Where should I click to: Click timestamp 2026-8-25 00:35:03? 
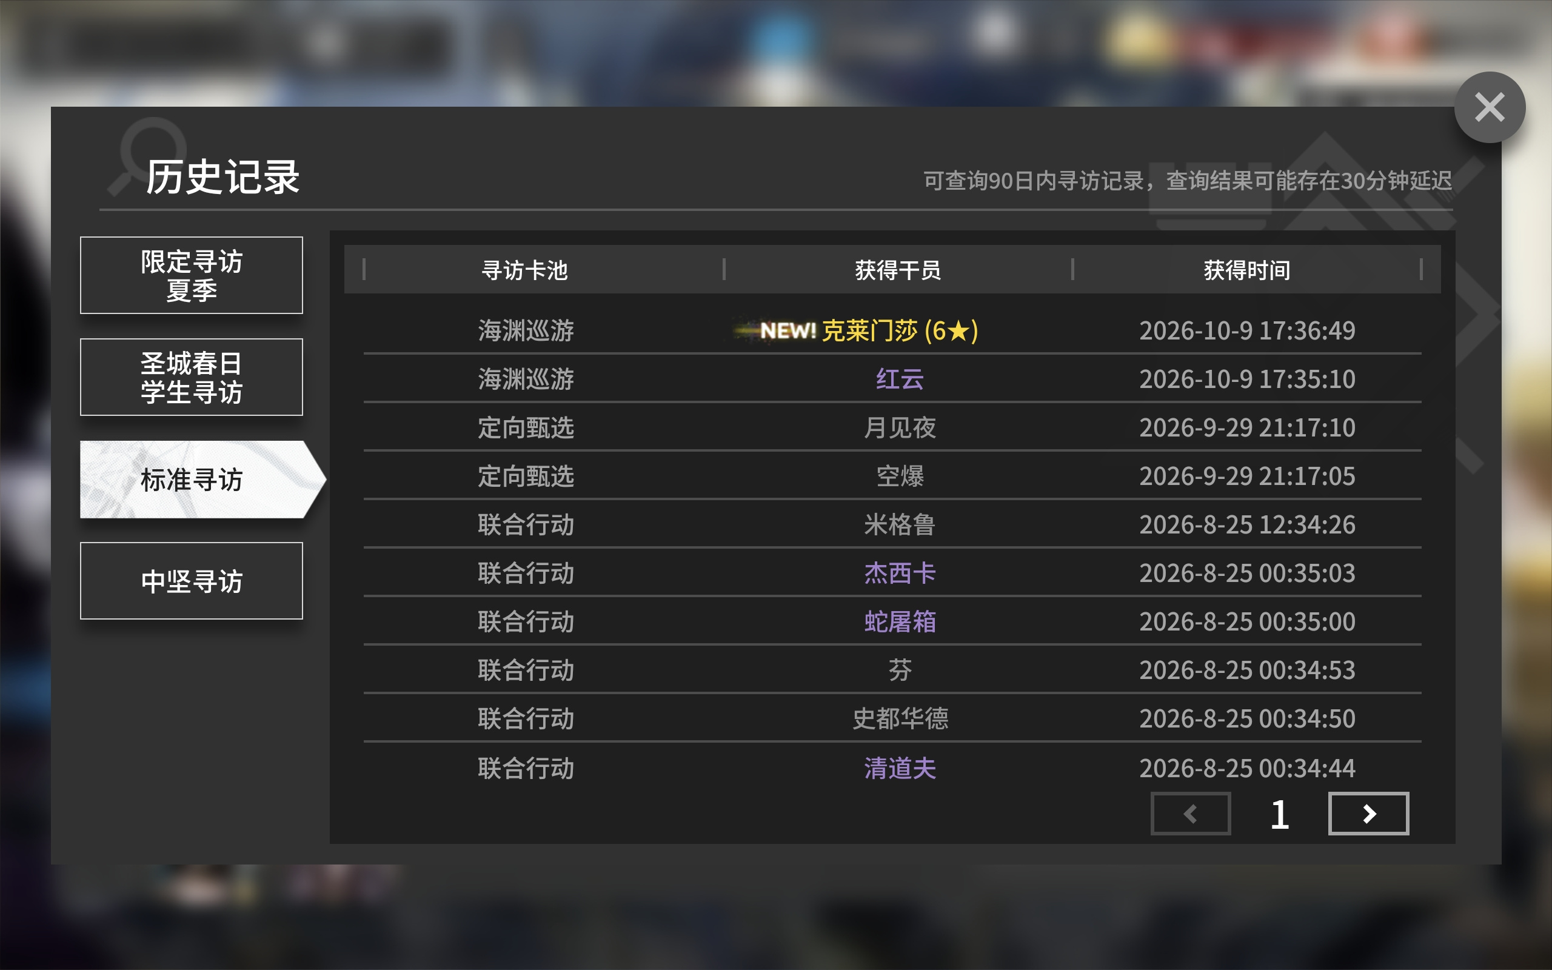coord(1246,574)
